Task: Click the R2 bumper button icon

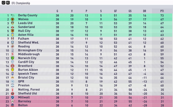Action: coord(8,3)
